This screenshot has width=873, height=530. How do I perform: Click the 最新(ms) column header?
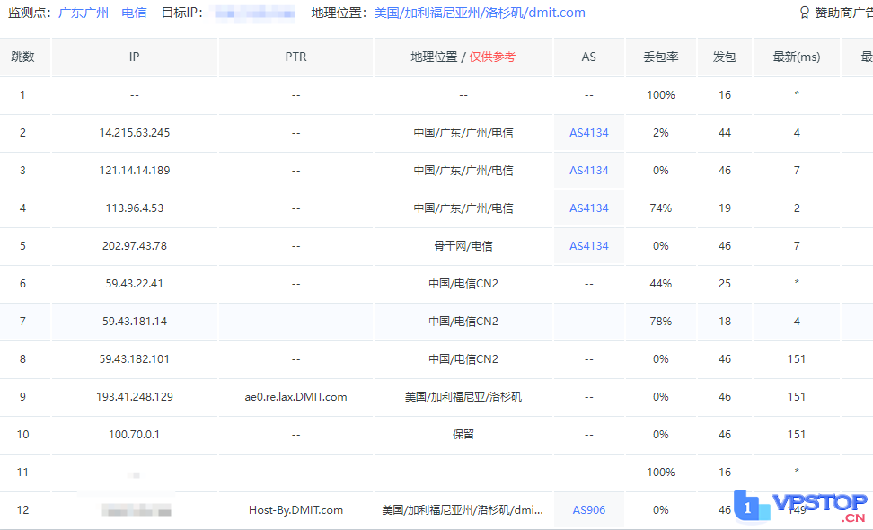[x=796, y=56]
